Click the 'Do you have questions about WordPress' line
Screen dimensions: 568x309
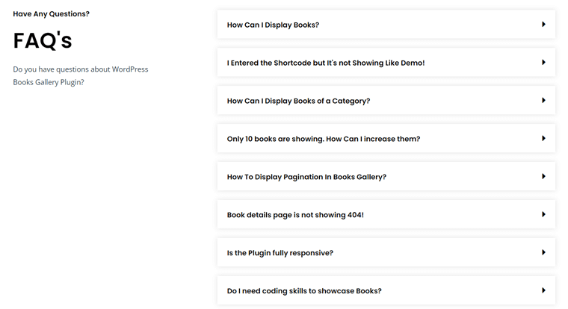click(x=80, y=69)
